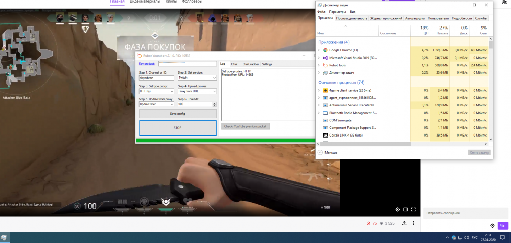Open the Upload proxies dropdown
511x243 pixels.
coord(197,91)
